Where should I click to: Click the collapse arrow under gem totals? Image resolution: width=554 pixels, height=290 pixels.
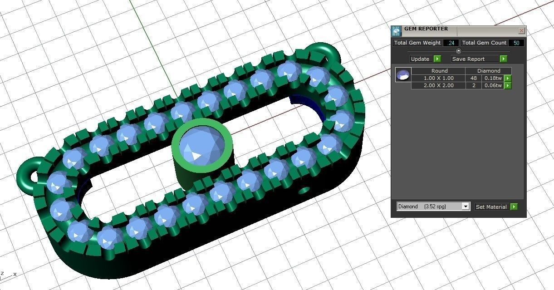458,51
